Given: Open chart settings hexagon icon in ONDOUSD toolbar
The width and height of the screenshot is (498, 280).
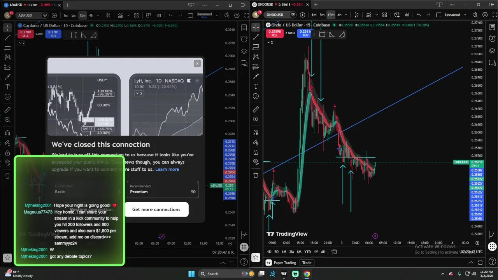Looking at the screenshot, I should (485, 15).
